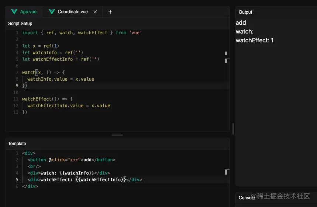Click 'let watchEffectInfo = ref('')' line
This screenshot has height=207, width=317.
(61, 59)
